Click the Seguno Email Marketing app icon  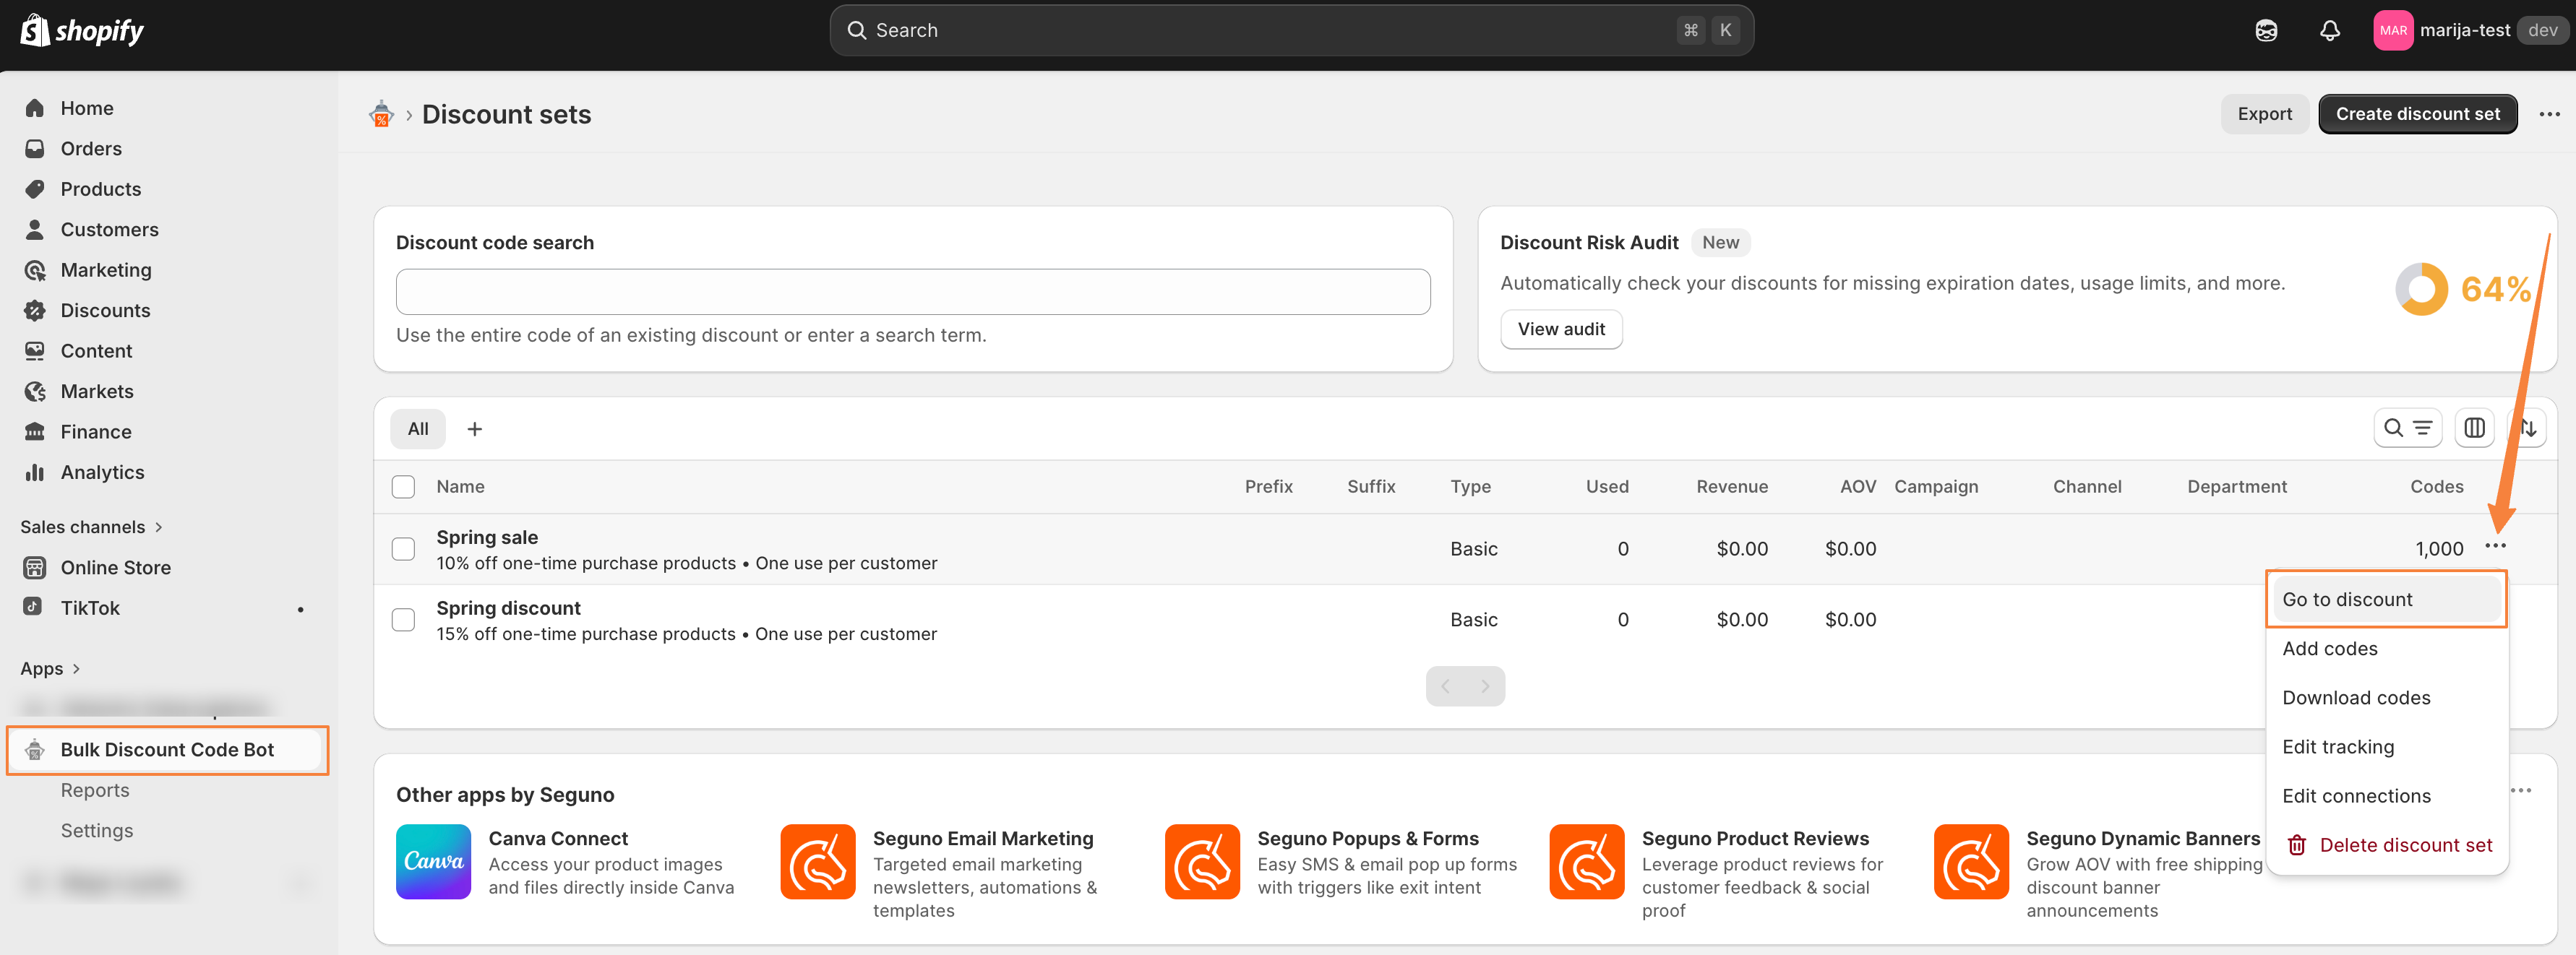point(817,861)
